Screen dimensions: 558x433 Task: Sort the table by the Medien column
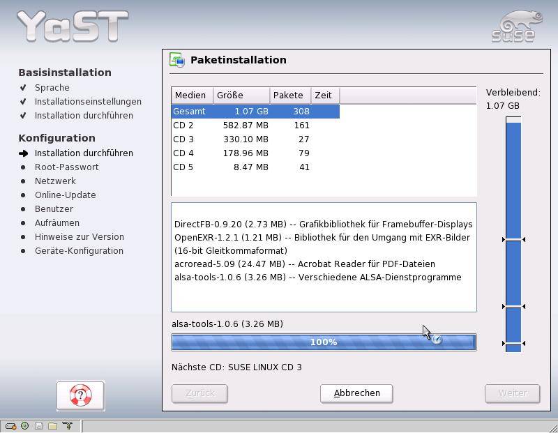point(193,96)
